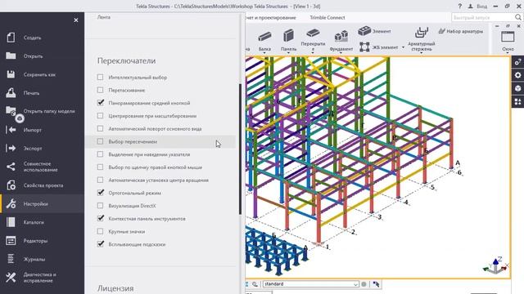Click the Каталоги book icon
Image resolution: width=524 pixels, height=294 pixels.
coord(11,222)
